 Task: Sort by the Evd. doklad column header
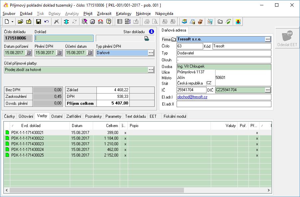click(x=40, y=126)
